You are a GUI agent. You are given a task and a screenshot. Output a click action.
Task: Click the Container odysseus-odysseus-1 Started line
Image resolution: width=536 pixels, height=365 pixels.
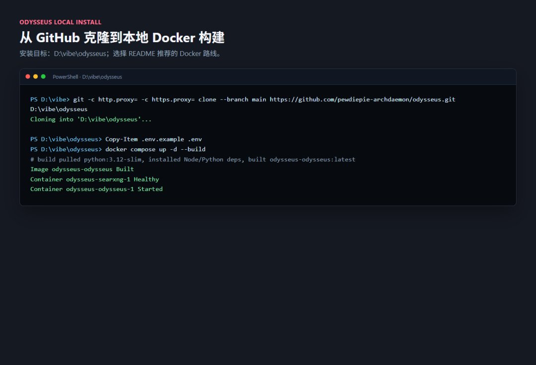click(x=96, y=189)
